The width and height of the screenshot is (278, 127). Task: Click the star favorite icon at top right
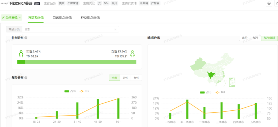[x=277, y=3]
